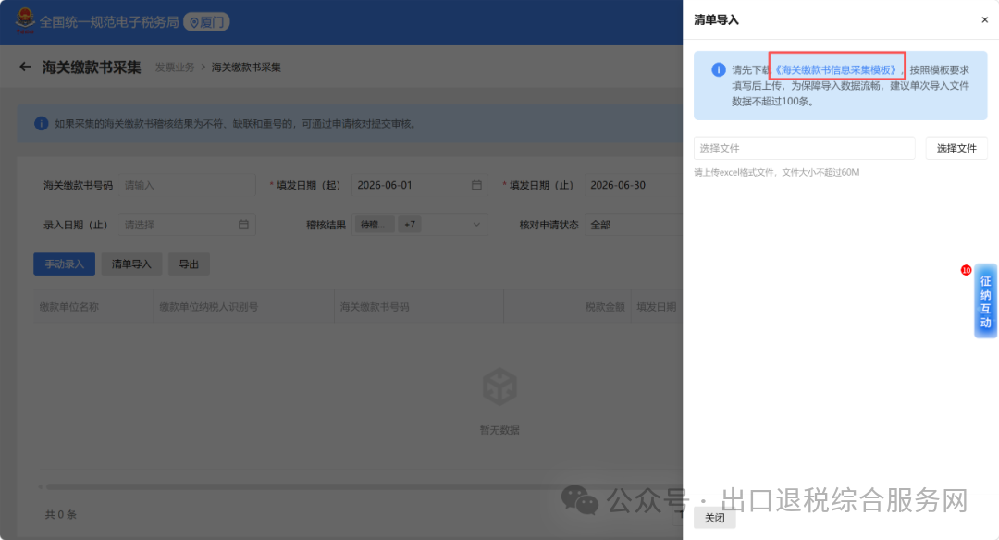Click the 待稽... tag in 稽核结果
Viewport: 999px width, 540px height.
click(374, 224)
